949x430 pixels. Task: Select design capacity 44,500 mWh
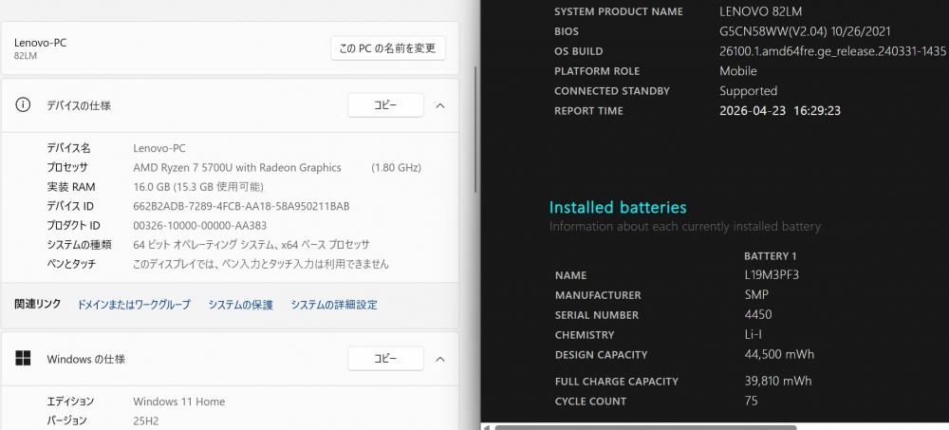coord(779,354)
